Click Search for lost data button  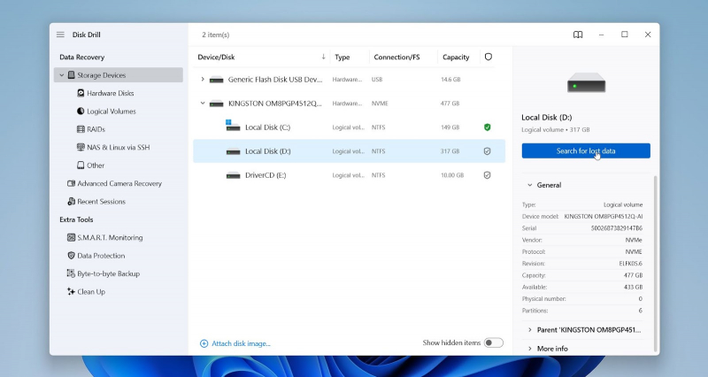586,150
